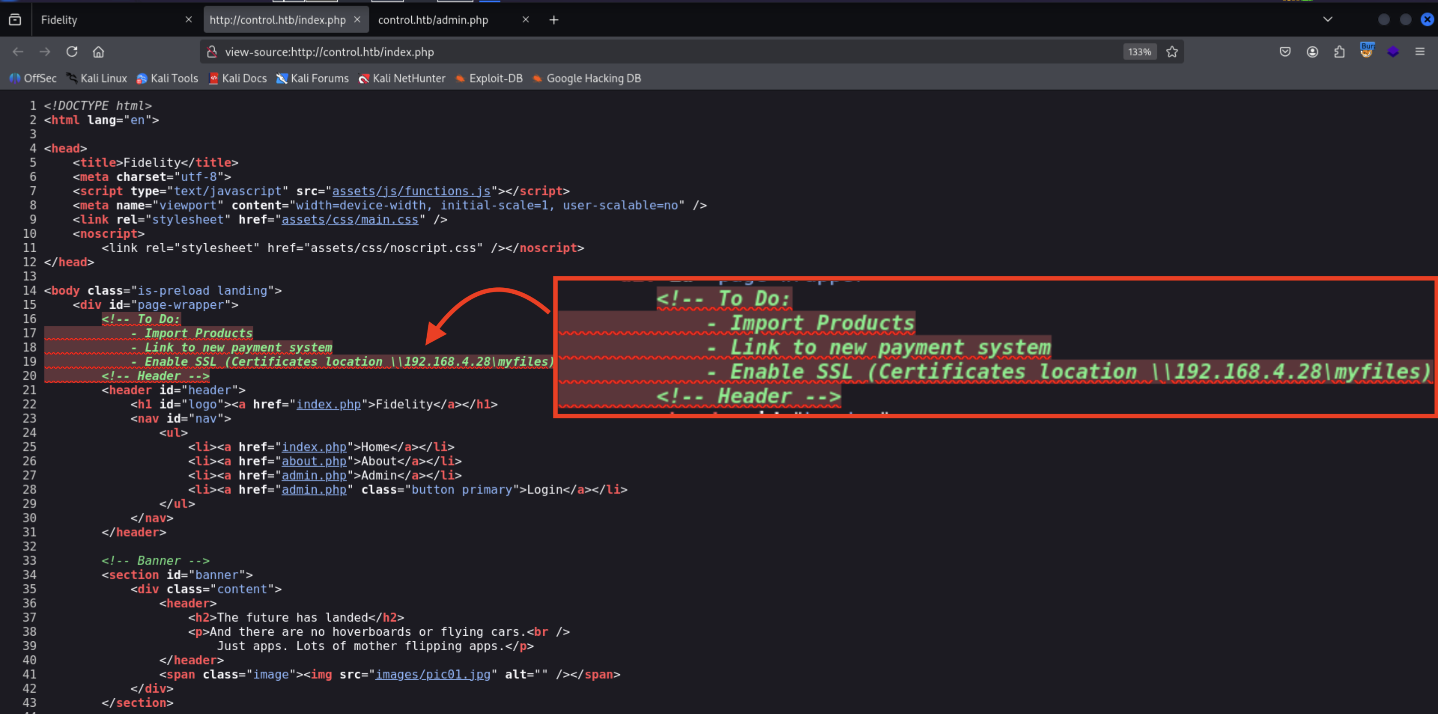Switch to the Fidelity tab
Screen dimensions: 1438x714
coord(106,20)
